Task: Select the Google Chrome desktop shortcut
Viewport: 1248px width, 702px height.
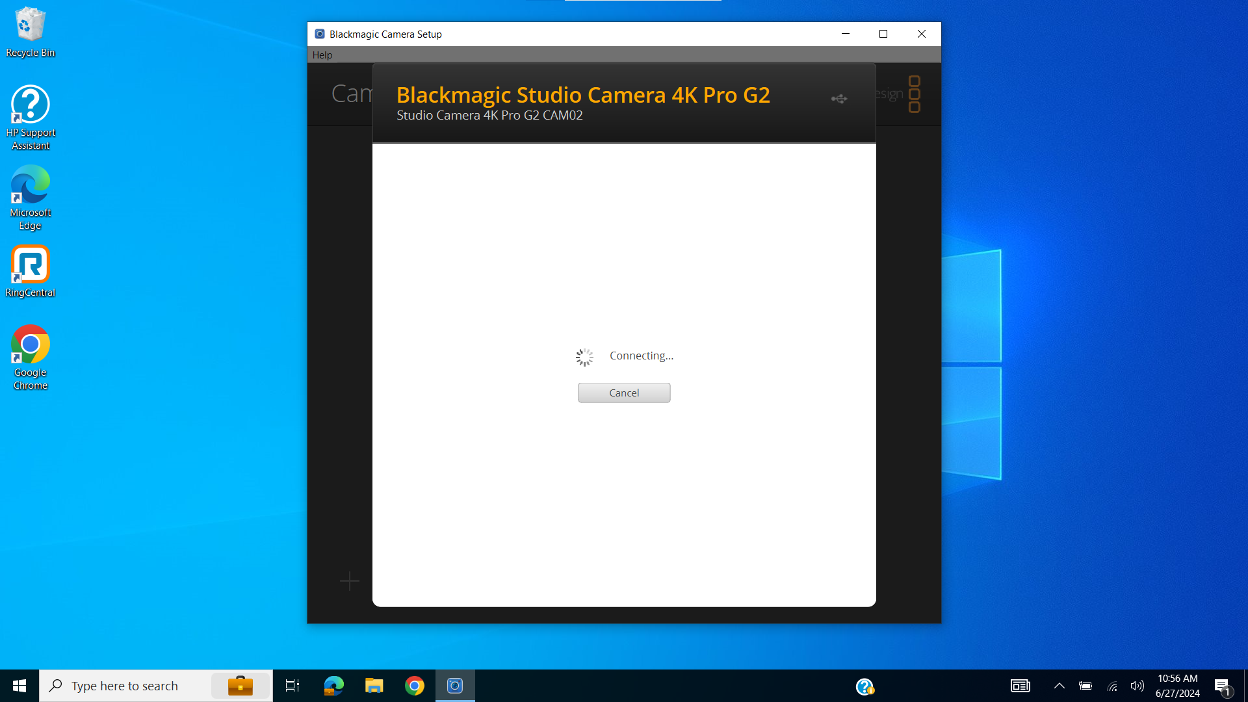Action: click(x=31, y=357)
